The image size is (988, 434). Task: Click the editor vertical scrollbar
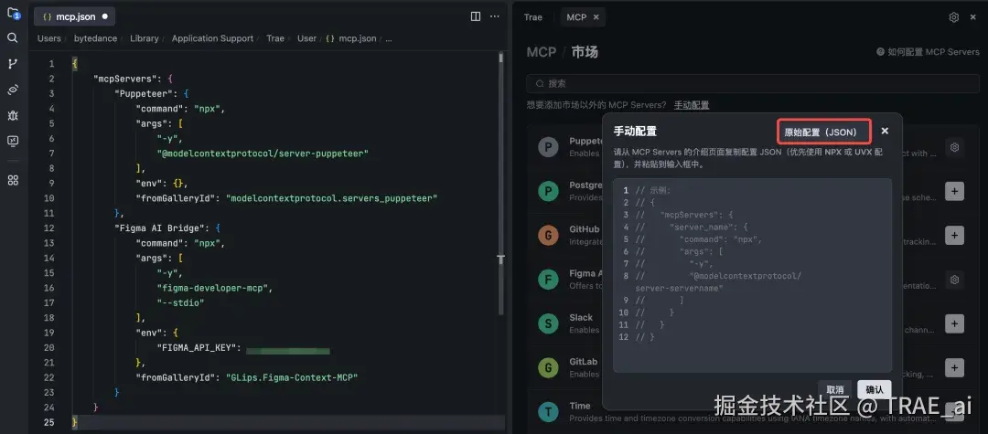tap(501, 183)
